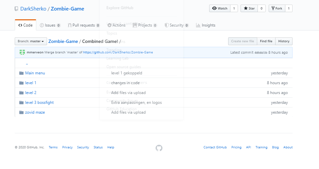Click the 'yesterday' timestamp in the Main menu row
319x169 pixels.
(x=279, y=73)
